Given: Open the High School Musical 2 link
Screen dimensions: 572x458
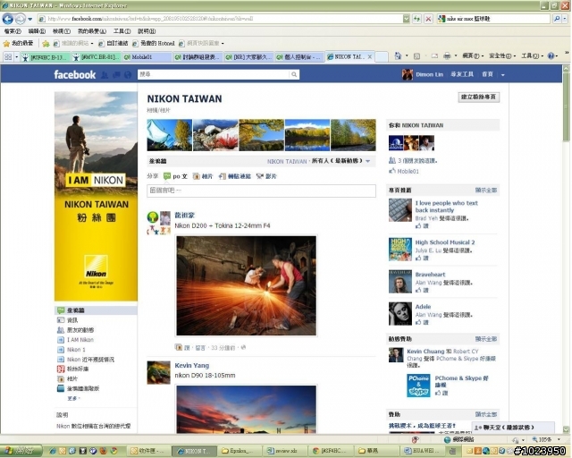Looking at the screenshot, I should coord(445,242).
